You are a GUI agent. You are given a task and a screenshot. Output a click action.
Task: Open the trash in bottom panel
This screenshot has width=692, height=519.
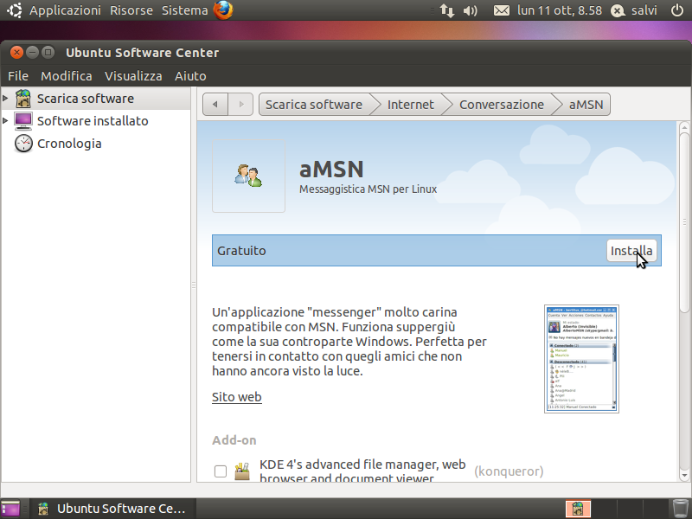click(680, 509)
